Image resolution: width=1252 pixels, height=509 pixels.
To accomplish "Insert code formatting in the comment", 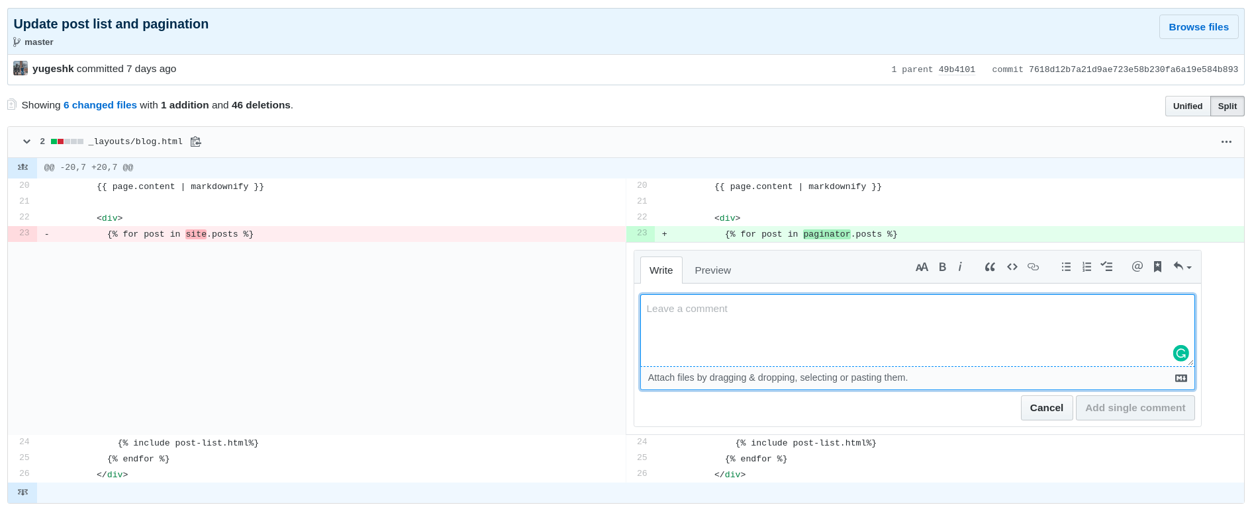I will (x=1012, y=267).
